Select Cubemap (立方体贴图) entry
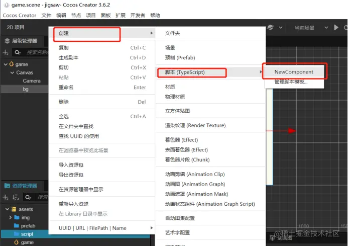Image resolution: width=348 pixels, height=246 pixels. [210, 111]
